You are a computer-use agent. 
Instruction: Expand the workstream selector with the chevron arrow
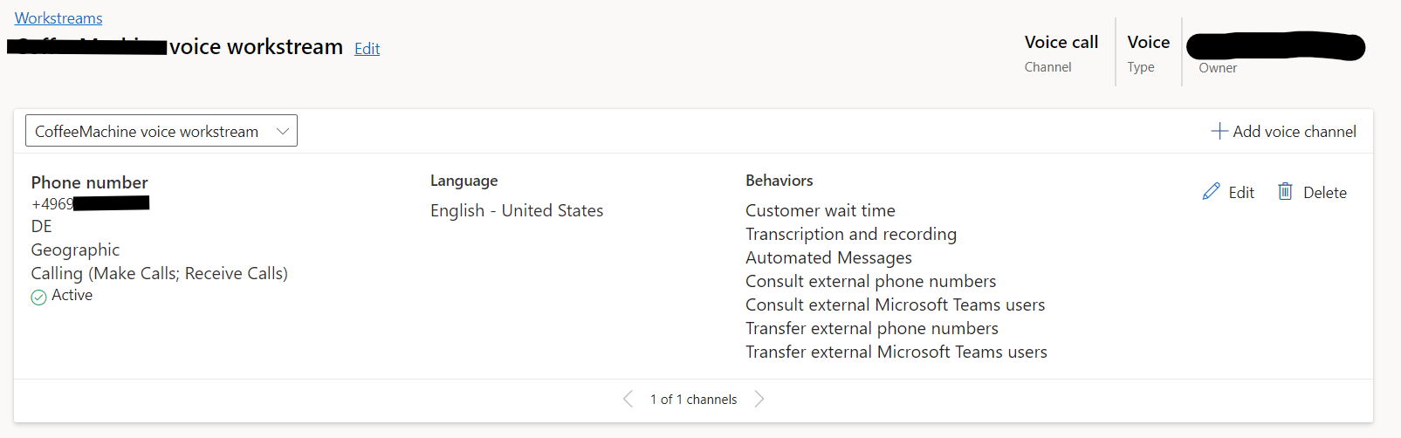[x=283, y=131]
